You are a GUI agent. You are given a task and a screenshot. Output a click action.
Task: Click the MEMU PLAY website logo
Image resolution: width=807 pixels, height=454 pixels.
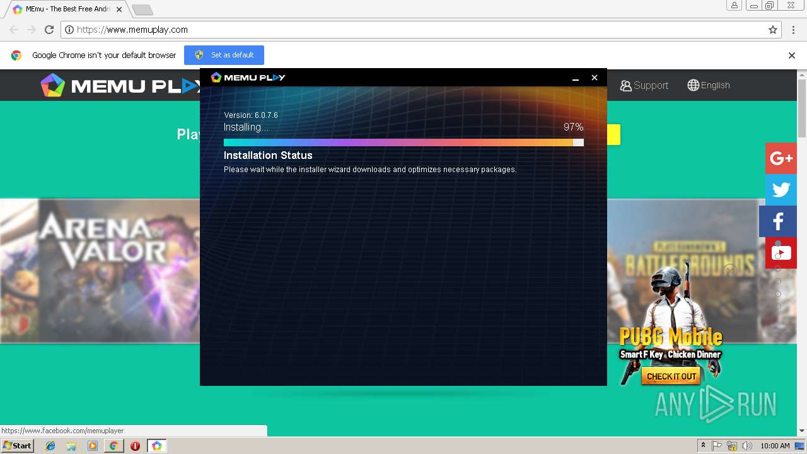[120, 85]
